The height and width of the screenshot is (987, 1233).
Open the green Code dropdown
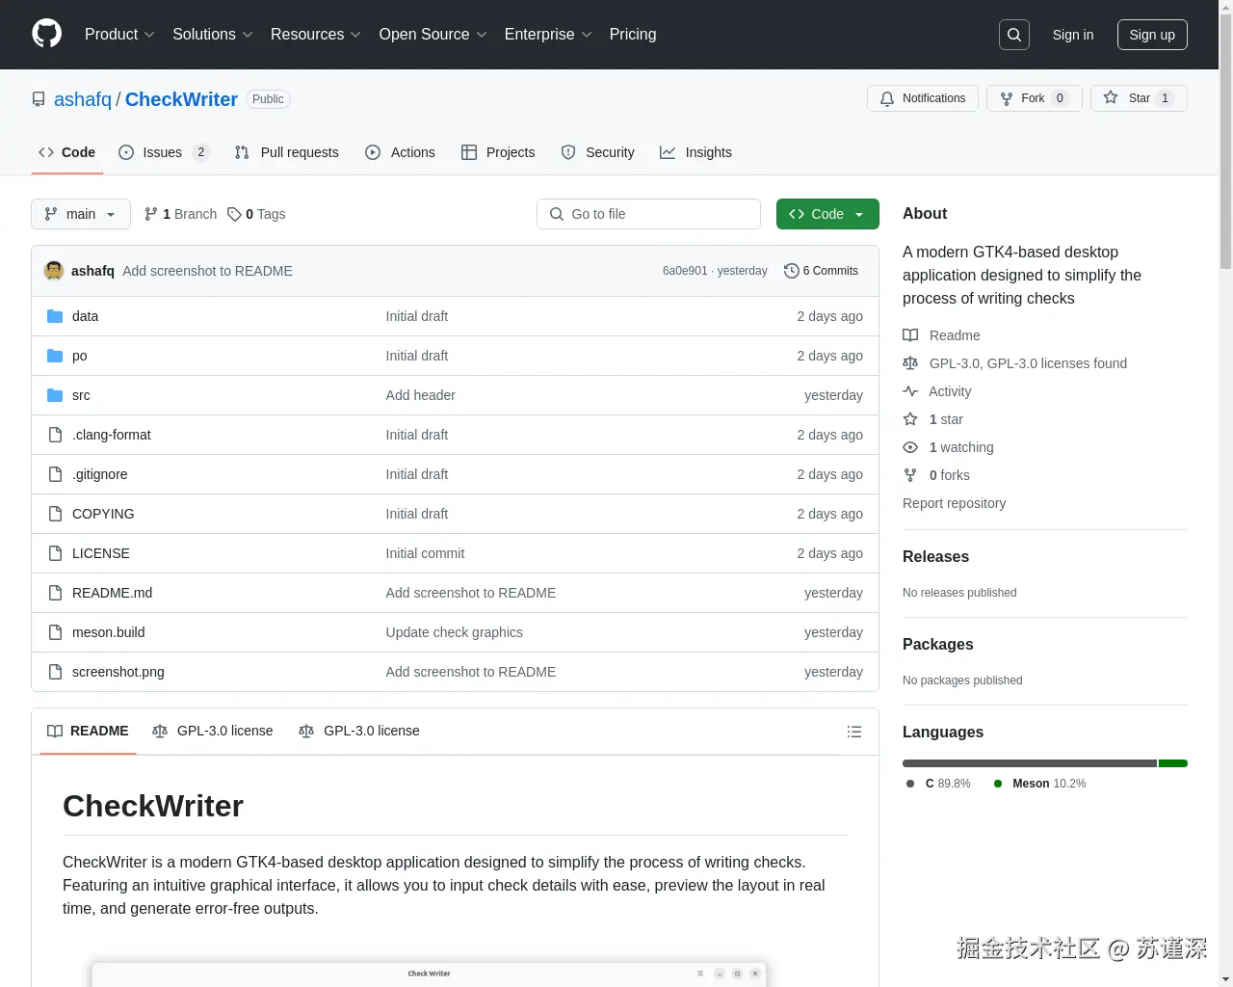point(826,214)
